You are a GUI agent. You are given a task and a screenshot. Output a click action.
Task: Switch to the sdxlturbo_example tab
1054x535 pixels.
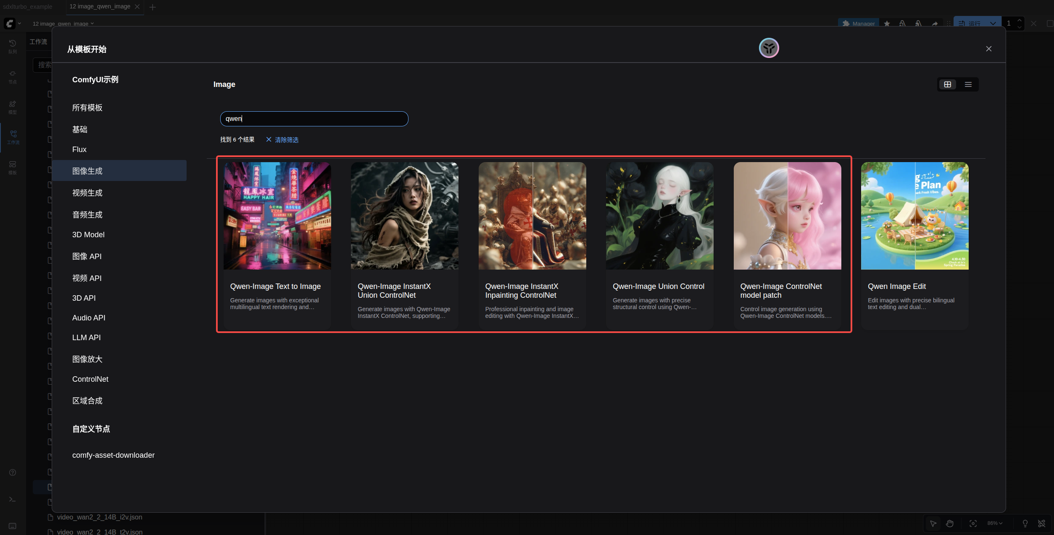coord(28,7)
